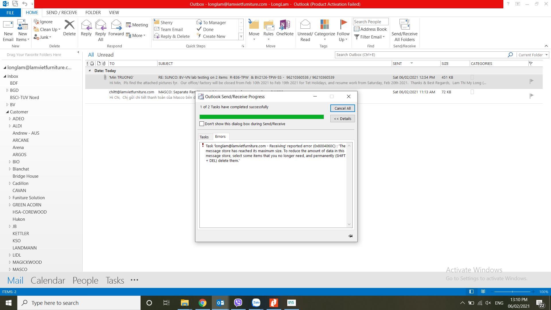The height and width of the screenshot is (310, 551).
Task: Open Google Chrome from the taskbar
Action: tap(203, 303)
